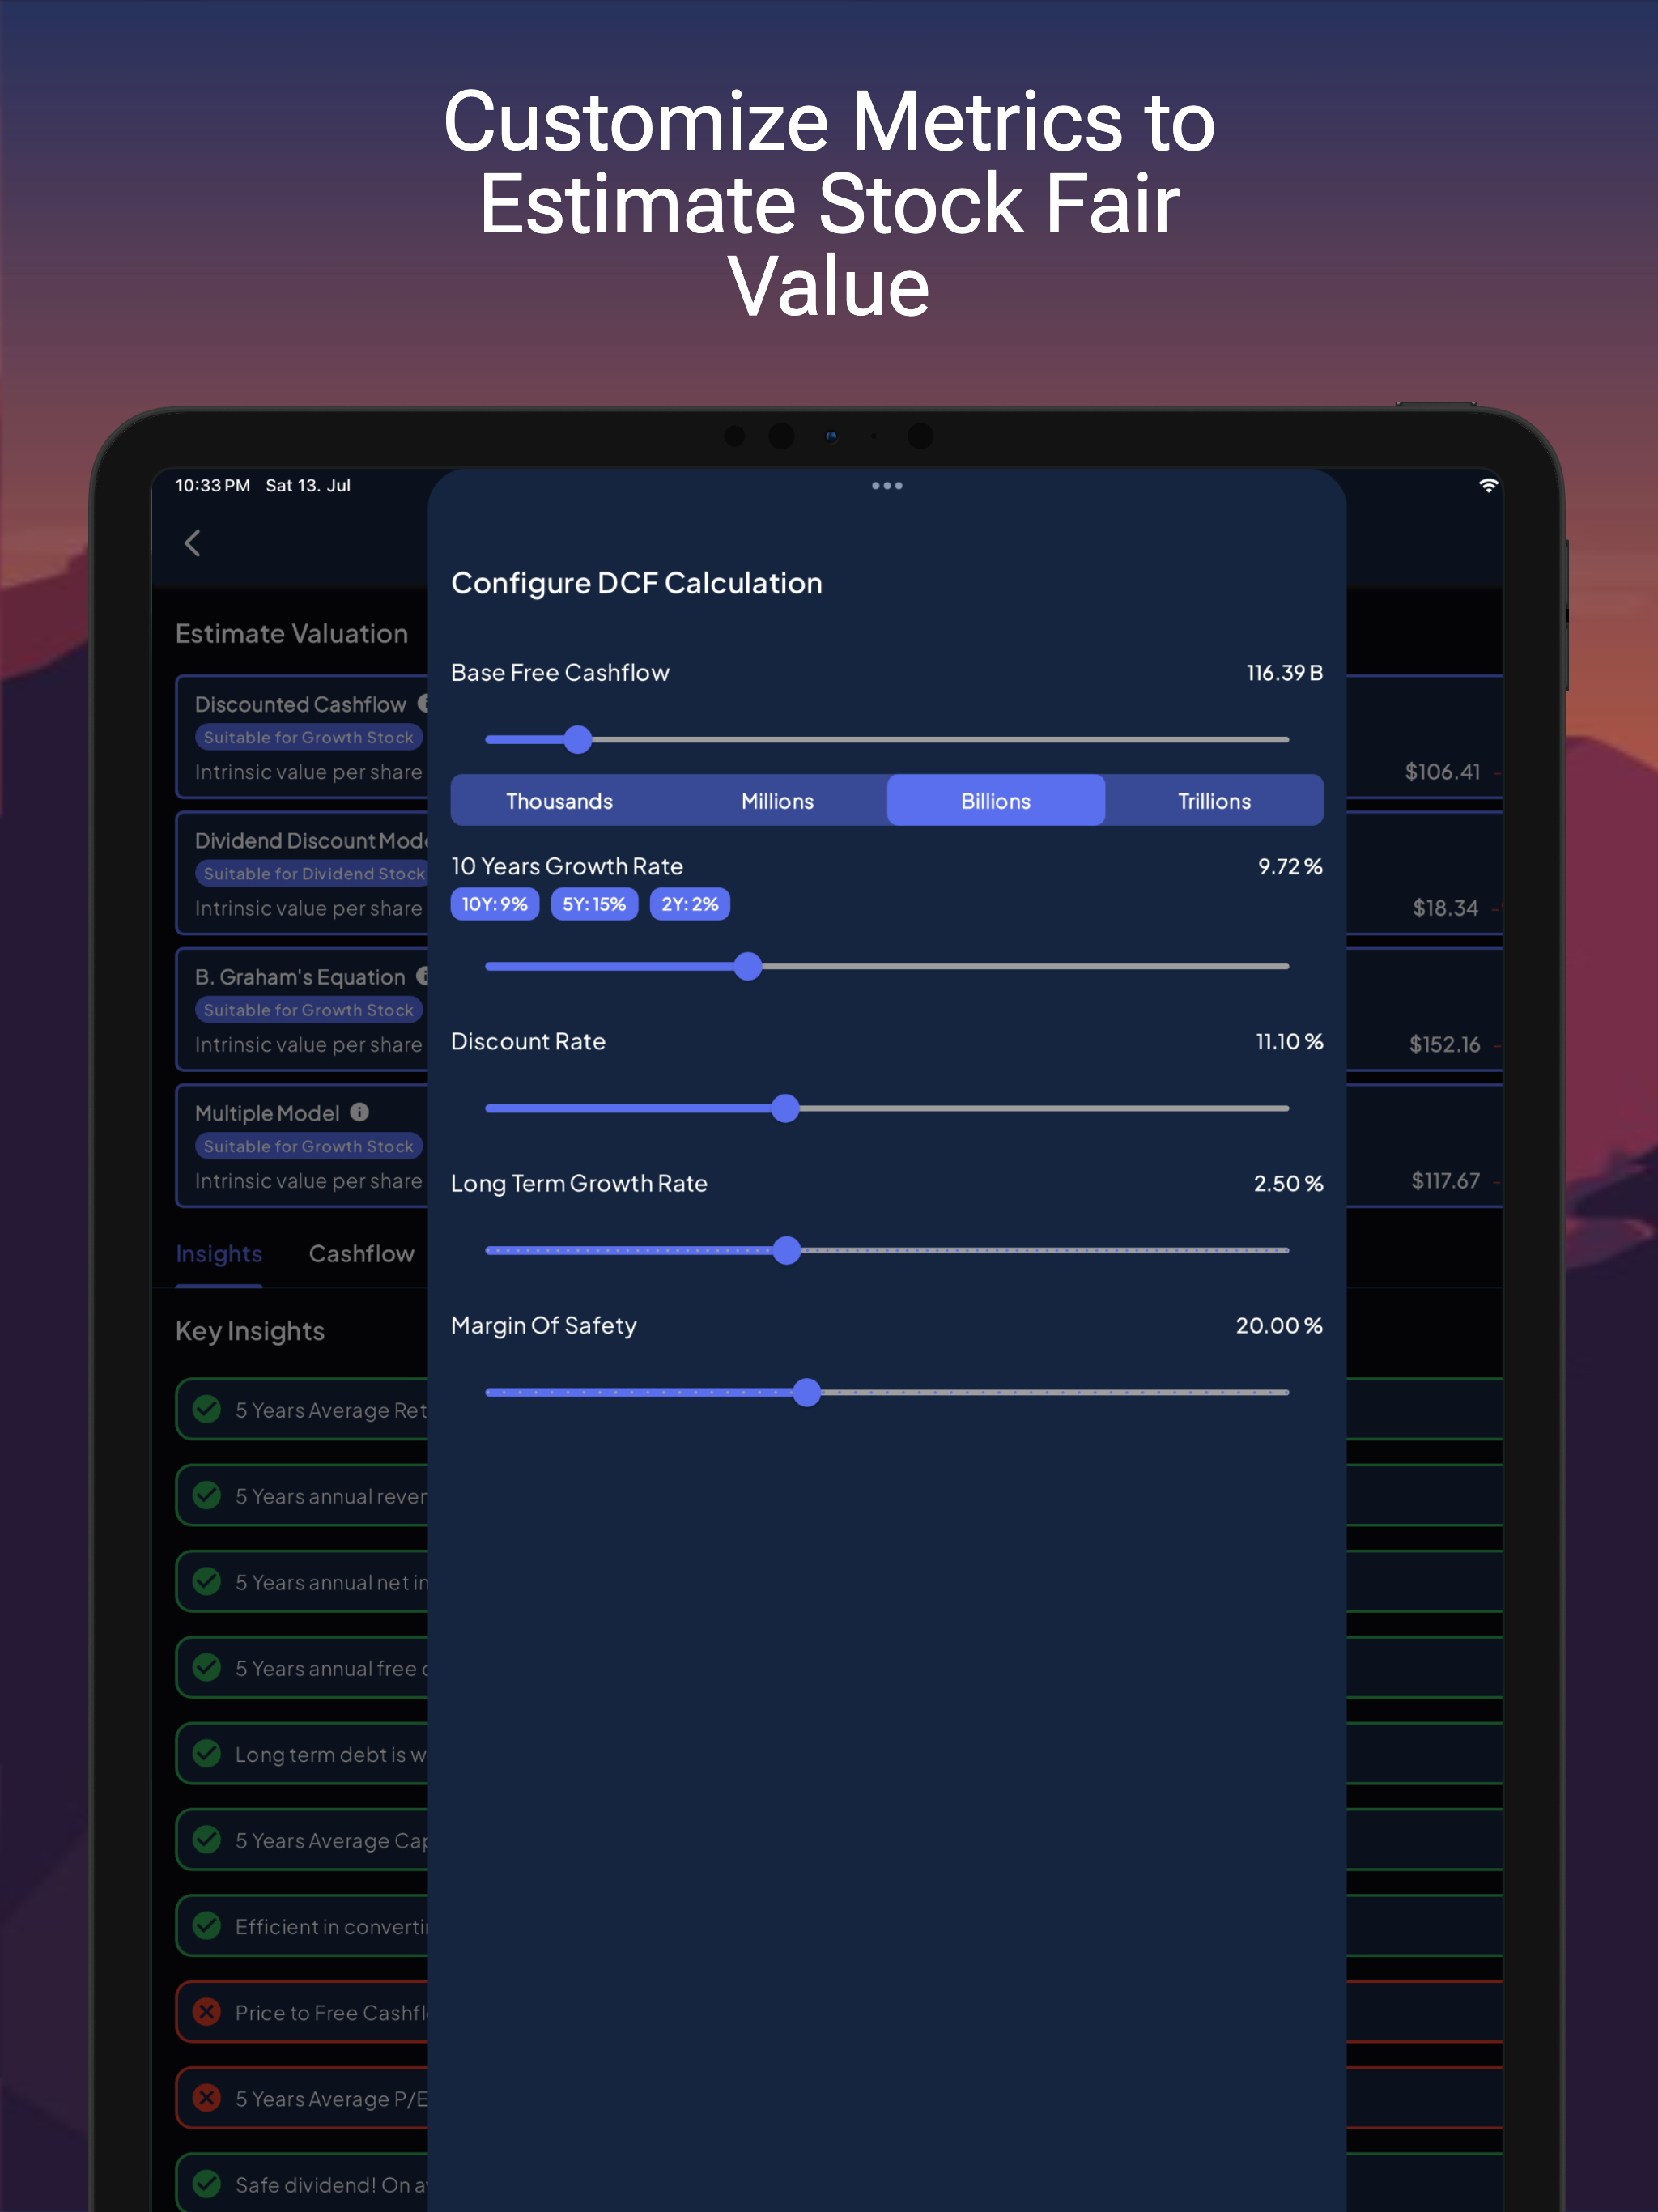This screenshot has height=2212, width=1658.
Task: Click the 2.50 % long term value
Action: click(1288, 1183)
